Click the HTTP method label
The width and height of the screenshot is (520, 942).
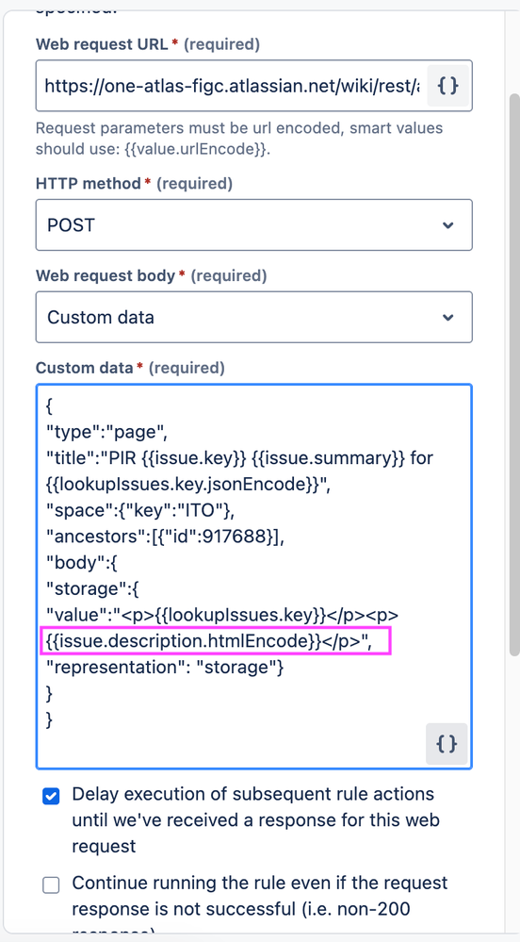click(89, 183)
